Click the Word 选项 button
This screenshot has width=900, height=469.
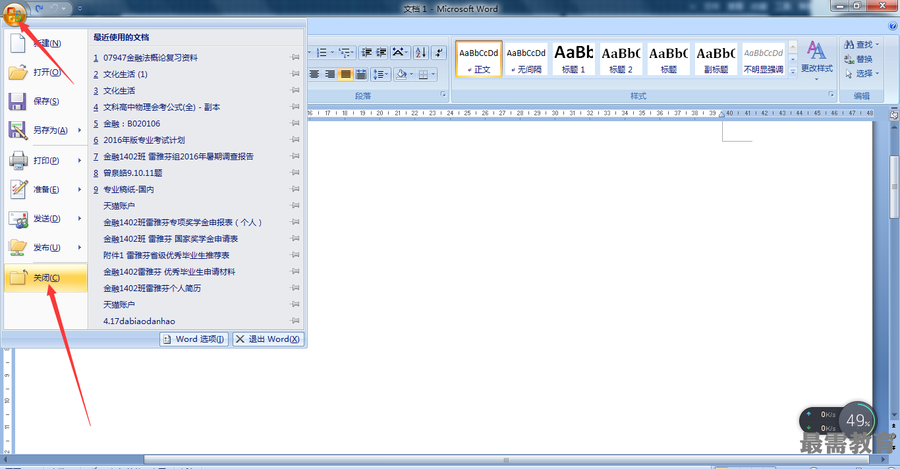point(194,339)
